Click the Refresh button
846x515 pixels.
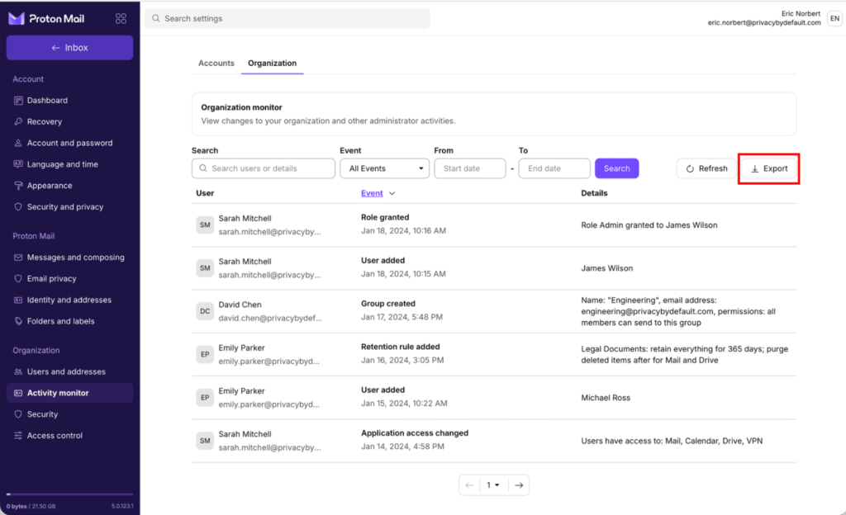pyautogui.click(x=705, y=168)
